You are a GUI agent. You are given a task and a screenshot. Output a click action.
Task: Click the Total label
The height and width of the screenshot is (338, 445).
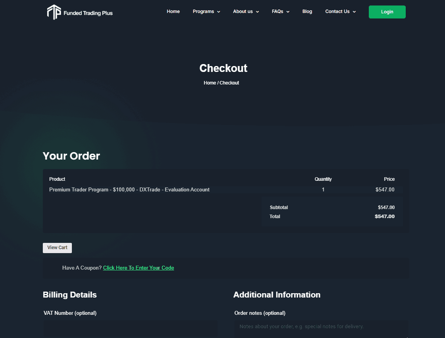click(275, 217)
